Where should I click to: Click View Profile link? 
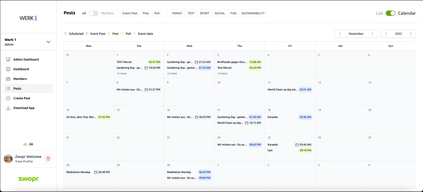pyautogui.click(x=24, y=161)
